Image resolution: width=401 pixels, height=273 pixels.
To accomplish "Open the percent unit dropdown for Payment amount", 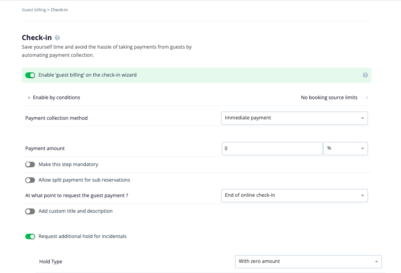I will pyautogui.click(x=345, y=149).
